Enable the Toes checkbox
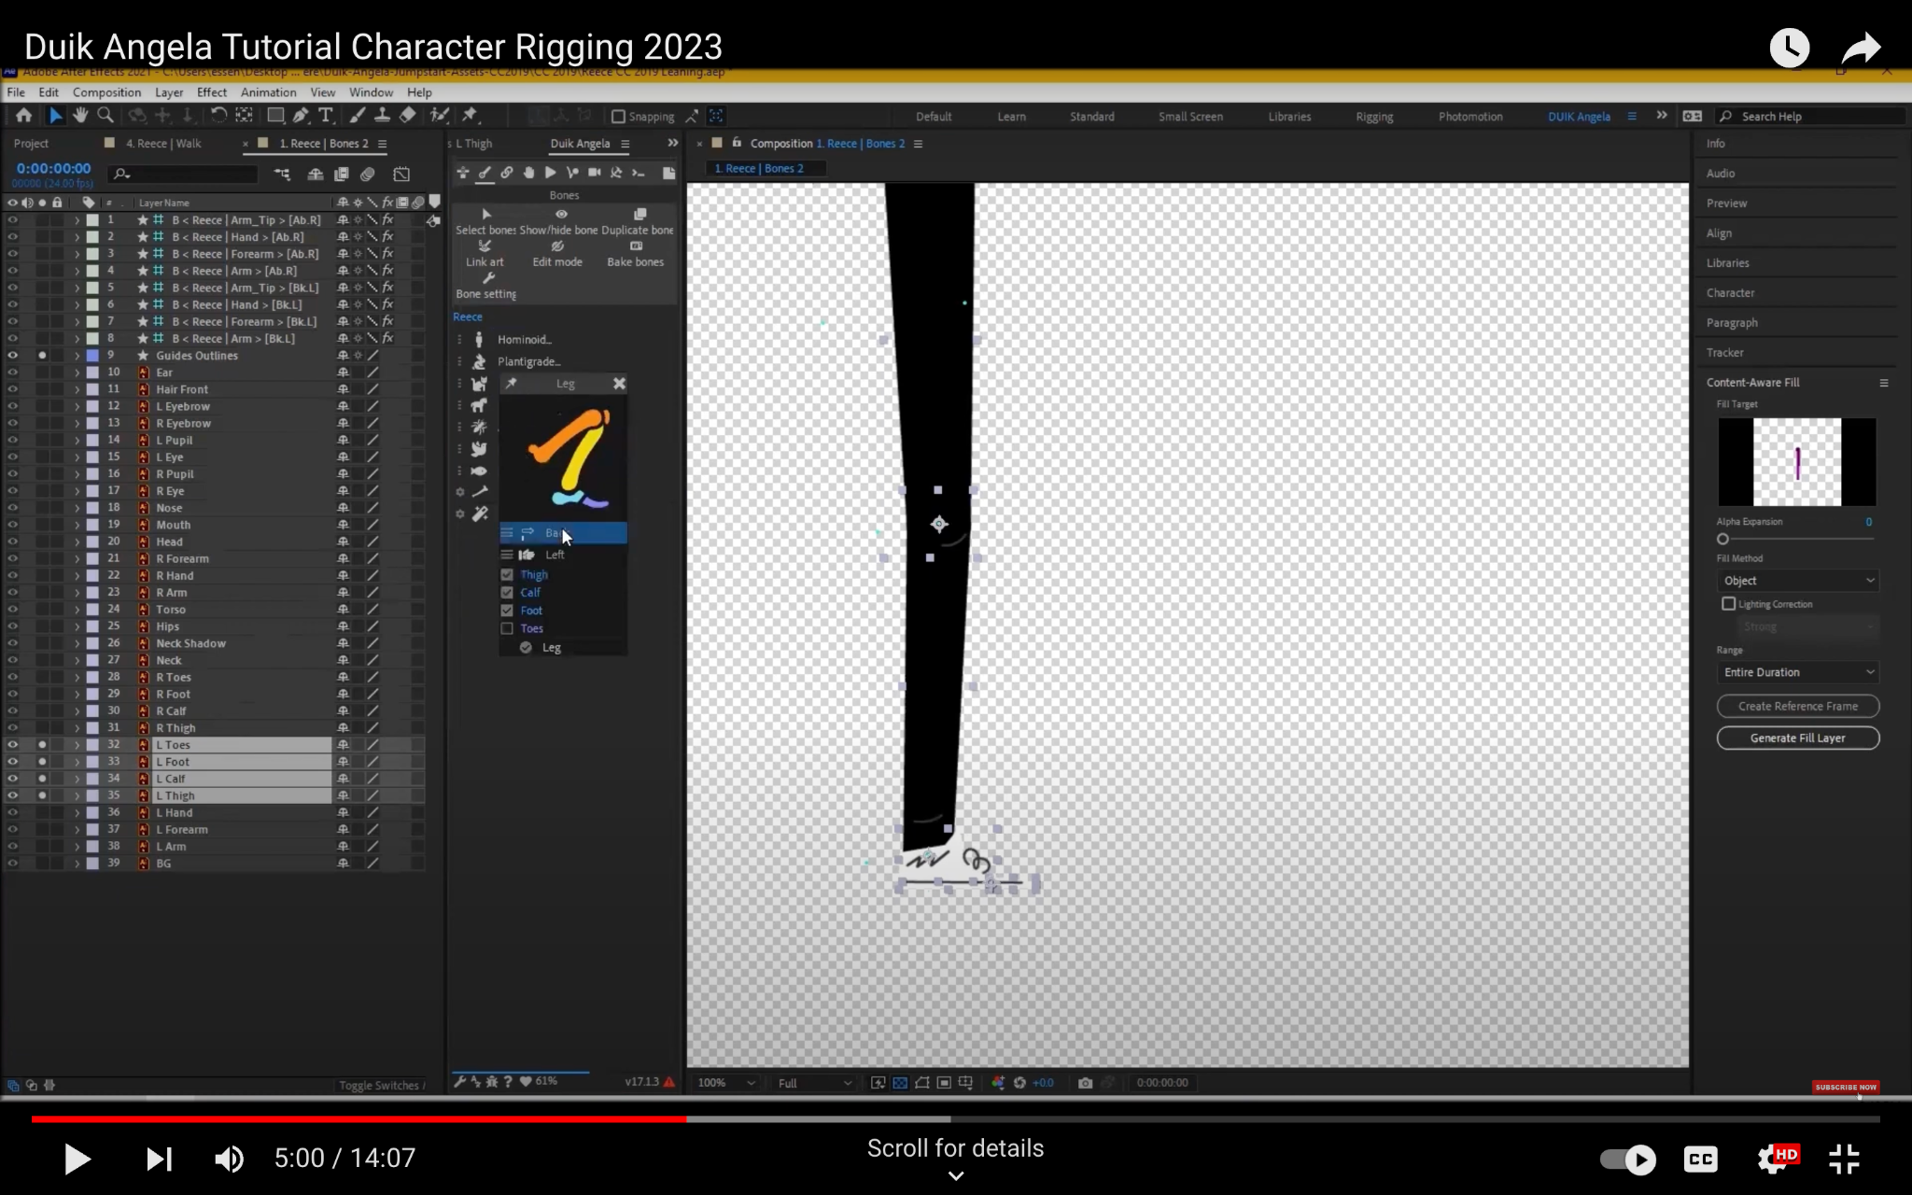This screenshot has width=1912, height=1195. 507,628
